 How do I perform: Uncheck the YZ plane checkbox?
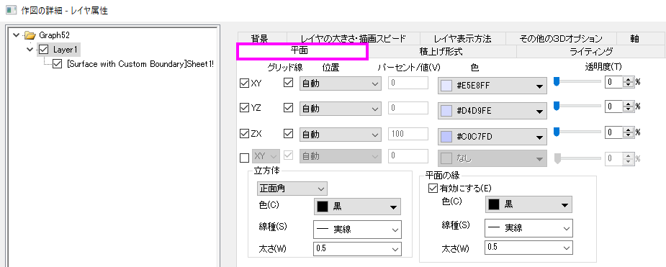coord(244,109)
